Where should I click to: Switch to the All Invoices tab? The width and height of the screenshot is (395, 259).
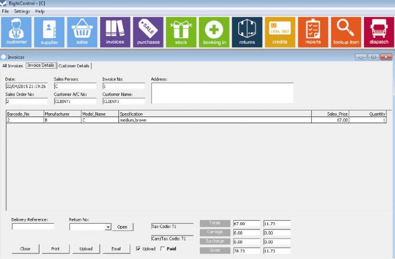(x=12, y=66)
